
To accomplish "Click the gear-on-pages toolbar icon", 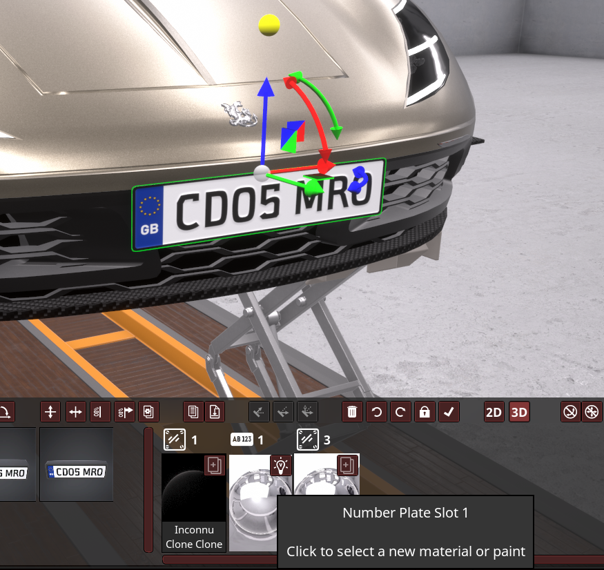I will pos(148,412).
